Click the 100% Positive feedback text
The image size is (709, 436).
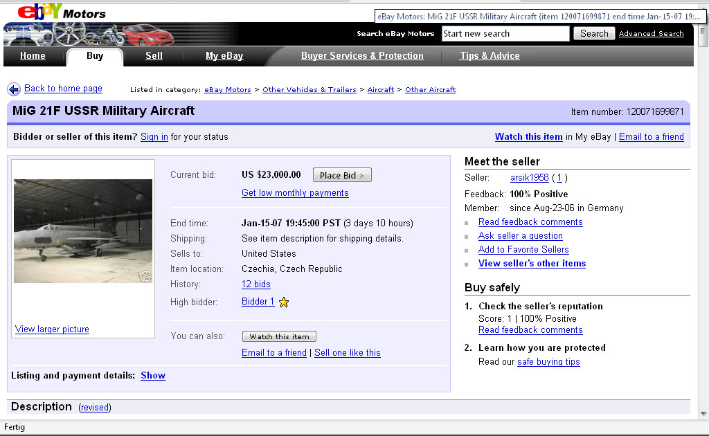point(539,194)
